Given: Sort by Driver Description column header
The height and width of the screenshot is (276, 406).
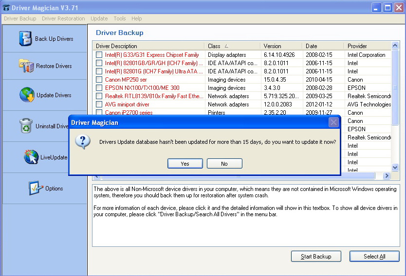Looking at the screenshot, I should point(148,46).
